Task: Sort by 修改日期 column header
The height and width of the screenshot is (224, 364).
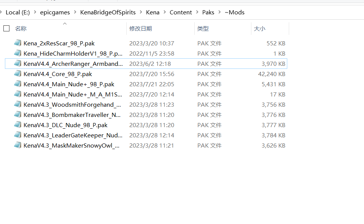Action: [x=141, y=29]
